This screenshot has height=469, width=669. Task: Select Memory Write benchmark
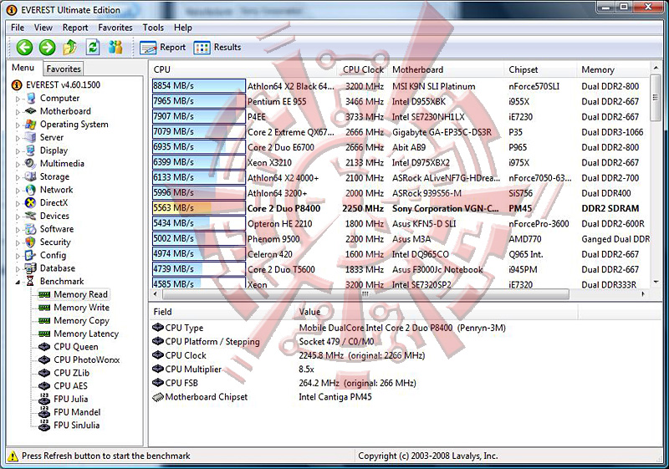pos(81,308)
